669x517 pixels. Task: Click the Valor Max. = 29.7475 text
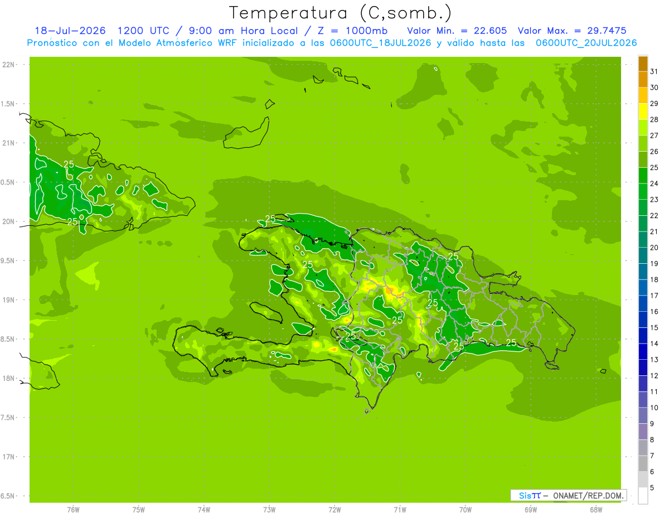point(575,31)
